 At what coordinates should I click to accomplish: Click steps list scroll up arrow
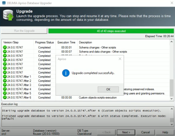(172, 42)
